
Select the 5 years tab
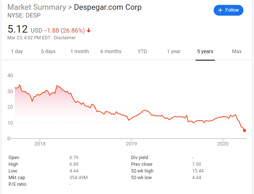tap(205, 52)
